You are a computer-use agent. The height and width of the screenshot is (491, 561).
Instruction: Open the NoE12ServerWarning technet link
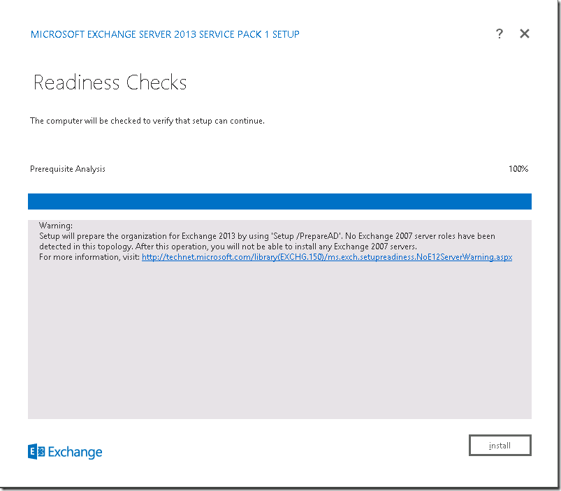click(x=327, y=257)
